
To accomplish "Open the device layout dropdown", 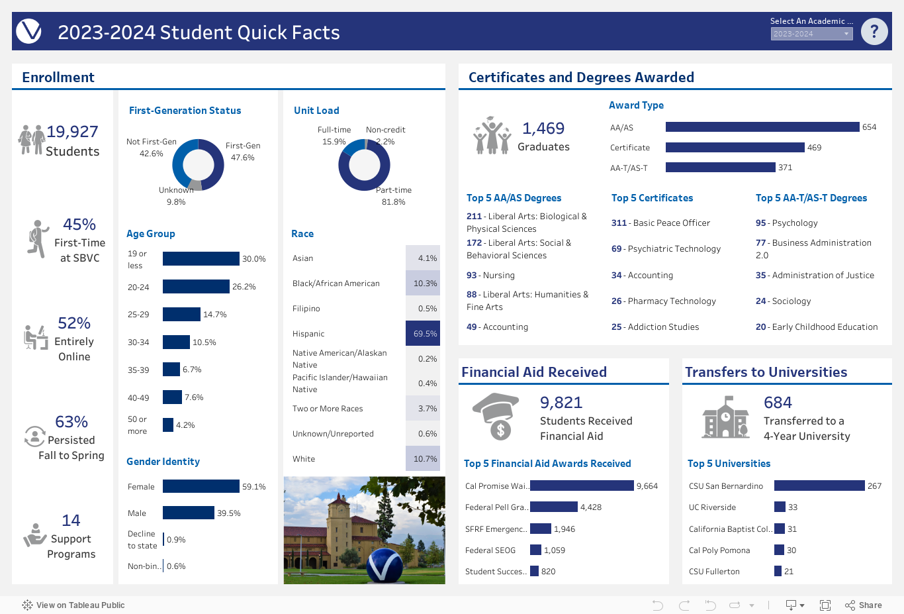I will click(x=795, y=605).
